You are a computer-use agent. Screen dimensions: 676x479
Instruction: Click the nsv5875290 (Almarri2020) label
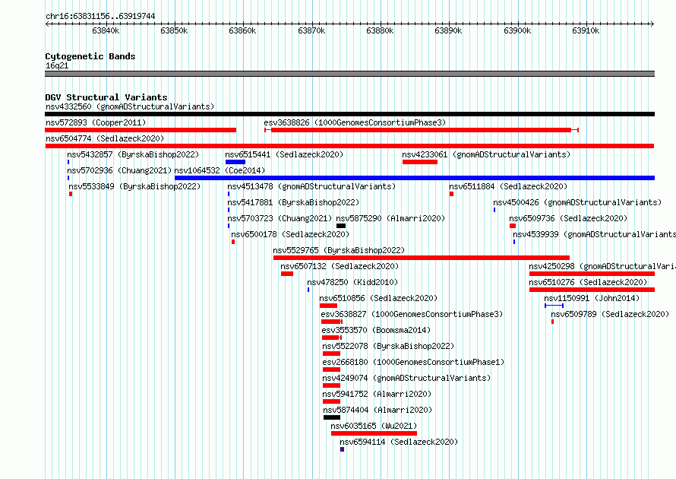point(390,218)
